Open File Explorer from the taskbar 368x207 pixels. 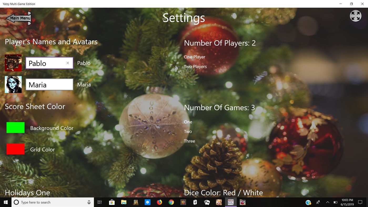[124, 202]
